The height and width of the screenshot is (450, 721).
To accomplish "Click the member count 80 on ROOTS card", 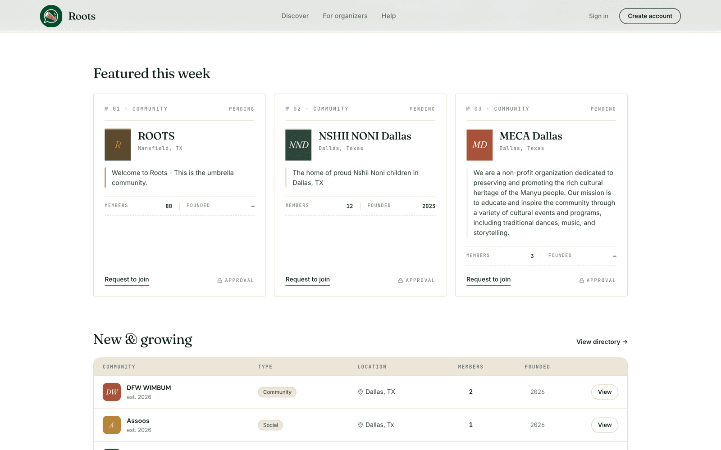I will point(169,206).
